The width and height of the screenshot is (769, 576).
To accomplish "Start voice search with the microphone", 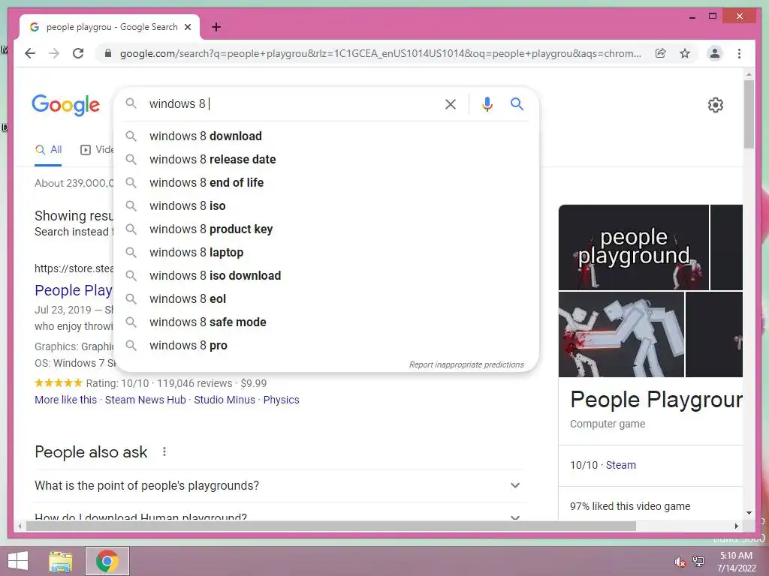I will point(487,103).
